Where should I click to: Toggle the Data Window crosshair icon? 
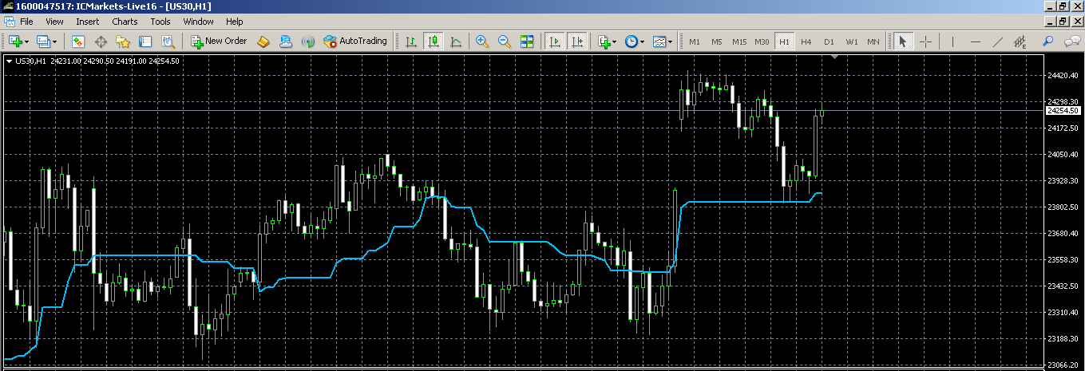pyautogui.click(x=101, y=41)
